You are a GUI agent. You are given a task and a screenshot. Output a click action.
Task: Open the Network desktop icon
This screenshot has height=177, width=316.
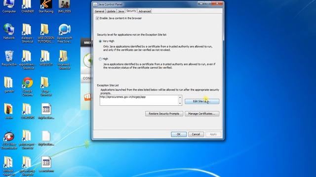click(9, 31)
